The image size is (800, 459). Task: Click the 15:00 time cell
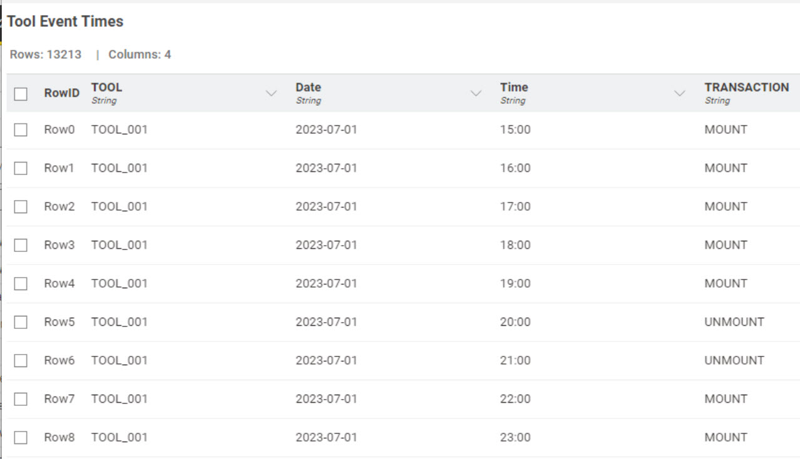(x=515, y=129)
